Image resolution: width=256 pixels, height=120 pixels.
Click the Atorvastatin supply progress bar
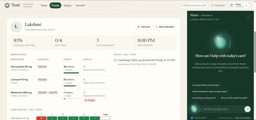71,73
